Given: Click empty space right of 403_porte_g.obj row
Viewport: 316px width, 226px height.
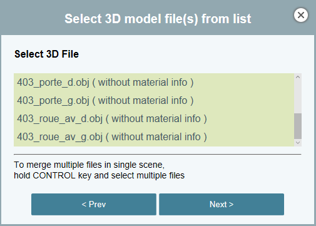Looking at the screenshot, I should [244, 101].
